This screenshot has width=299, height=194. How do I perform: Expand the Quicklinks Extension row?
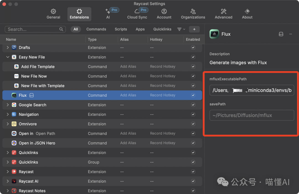point(8,153)
